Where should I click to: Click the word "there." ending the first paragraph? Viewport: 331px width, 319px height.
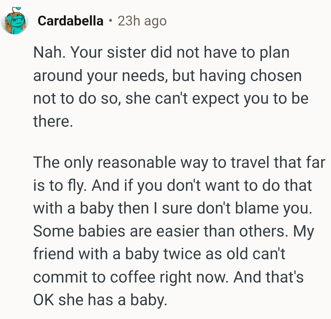[x=53, y=121]
